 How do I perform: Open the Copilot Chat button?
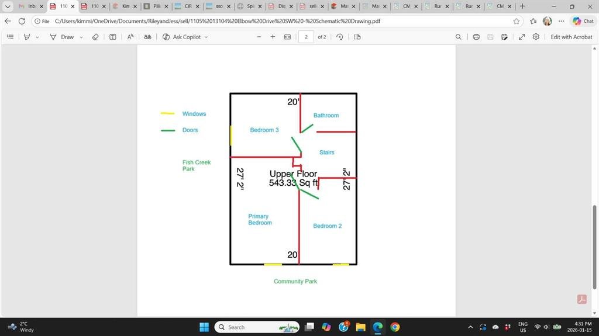583,21
